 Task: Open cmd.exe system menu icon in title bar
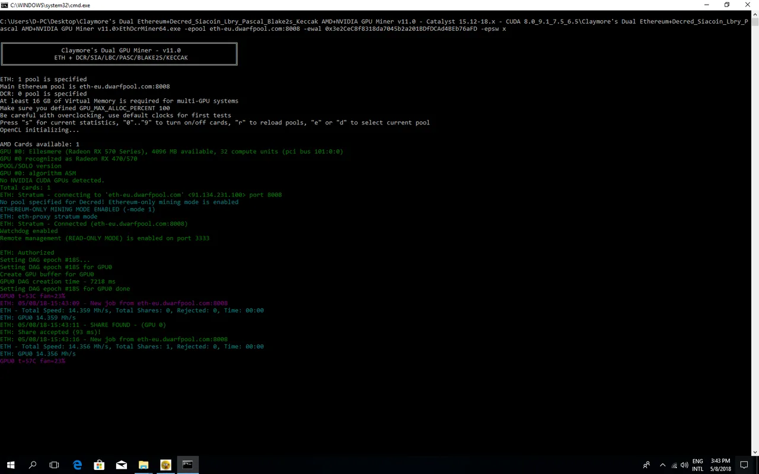[5, 5]
